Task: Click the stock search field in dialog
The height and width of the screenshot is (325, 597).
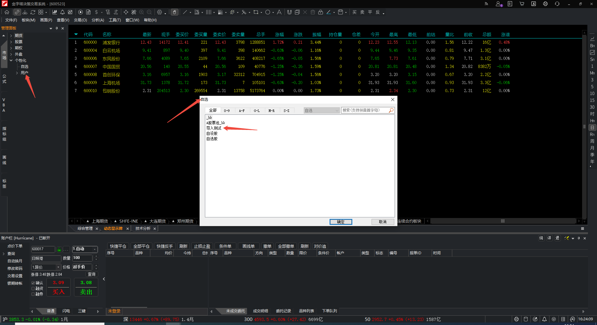Action: point(365,110)
